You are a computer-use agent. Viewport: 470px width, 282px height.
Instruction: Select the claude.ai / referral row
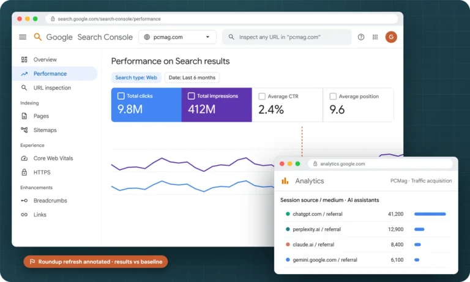tap(366, 245)
